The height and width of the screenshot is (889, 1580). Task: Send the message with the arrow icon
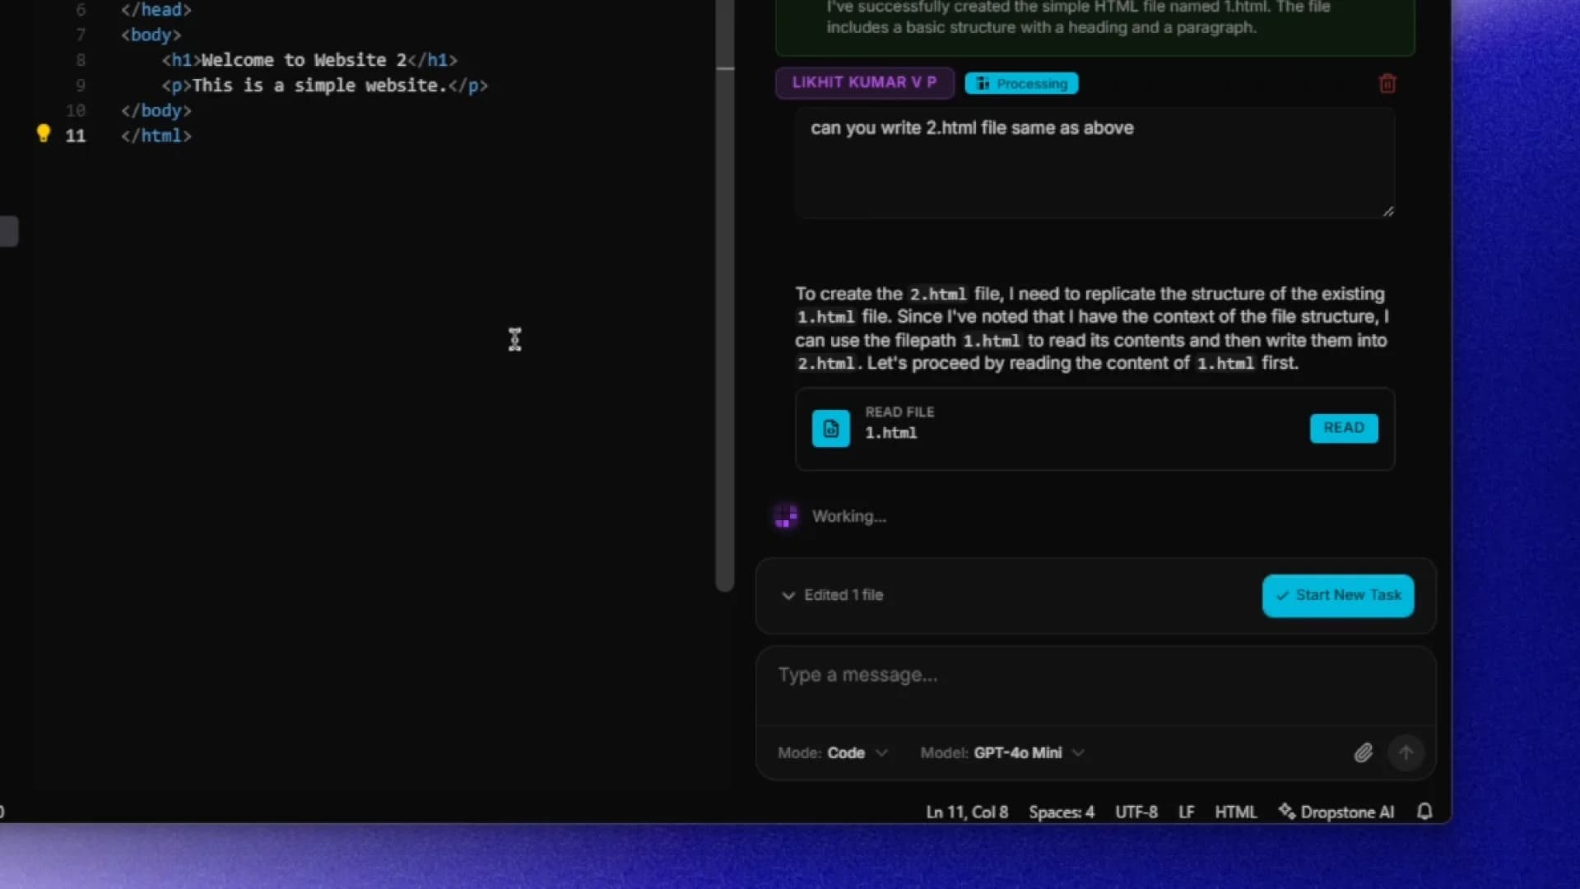click(x=1406, y=752)
